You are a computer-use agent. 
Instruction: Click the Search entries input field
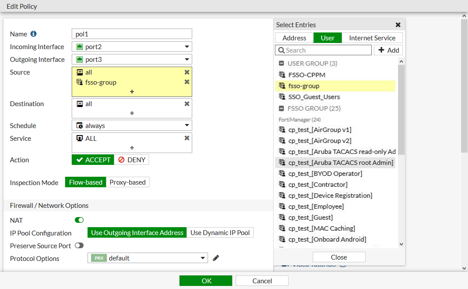click(x=323, y=50)
